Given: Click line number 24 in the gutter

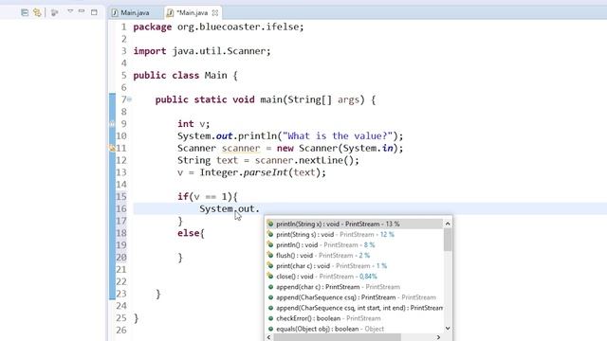Looking at the screenshot, I should (x=121, y=306).
